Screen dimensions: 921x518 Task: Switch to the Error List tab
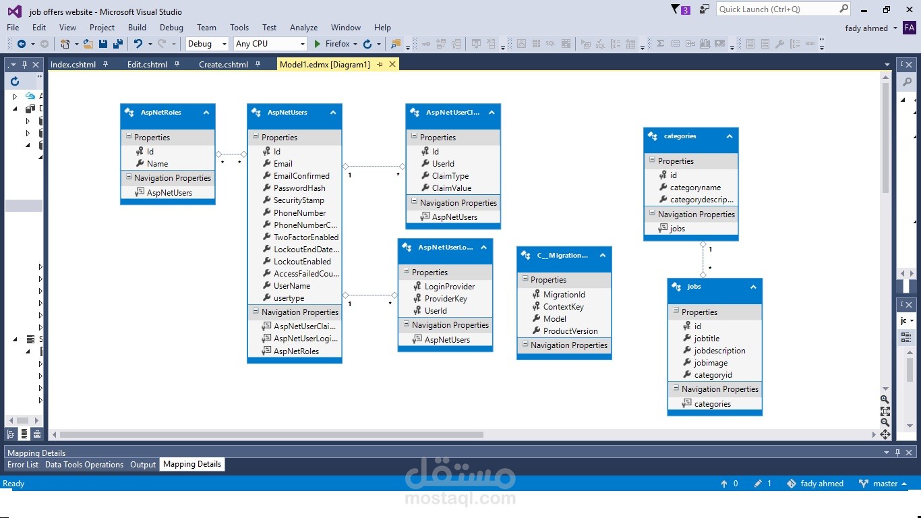coord(23,465)
